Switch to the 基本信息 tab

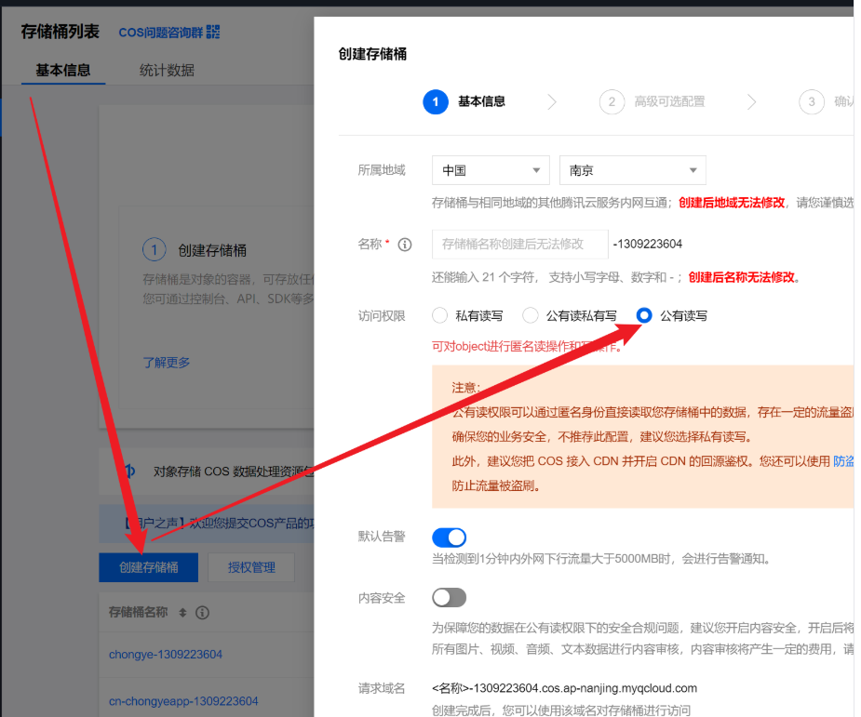tap(63, 71)
